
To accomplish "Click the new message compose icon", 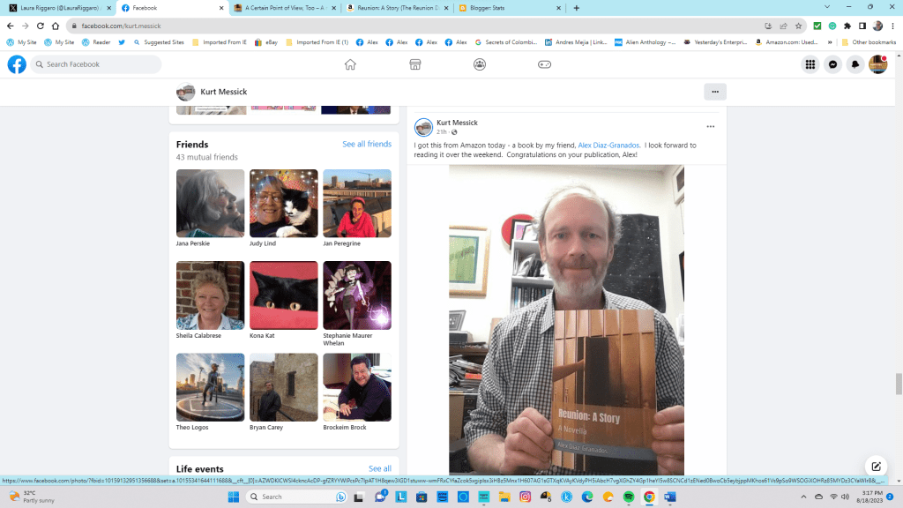I will (876, 467).
